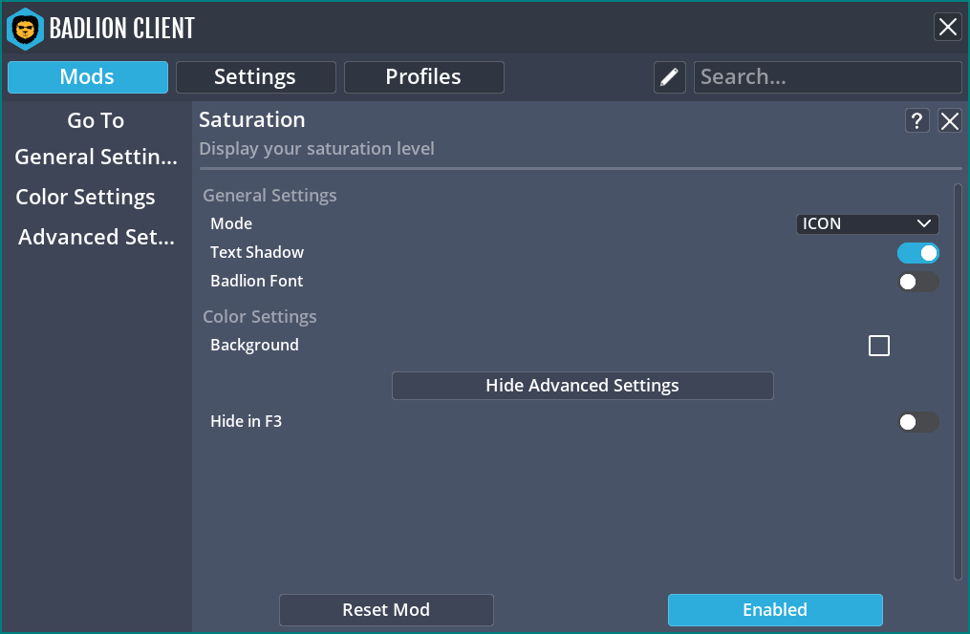The image size is (970, 634).
Task: Click the Badlion Client lion logo
Action: pyautogui.click(x=26, y=29)
